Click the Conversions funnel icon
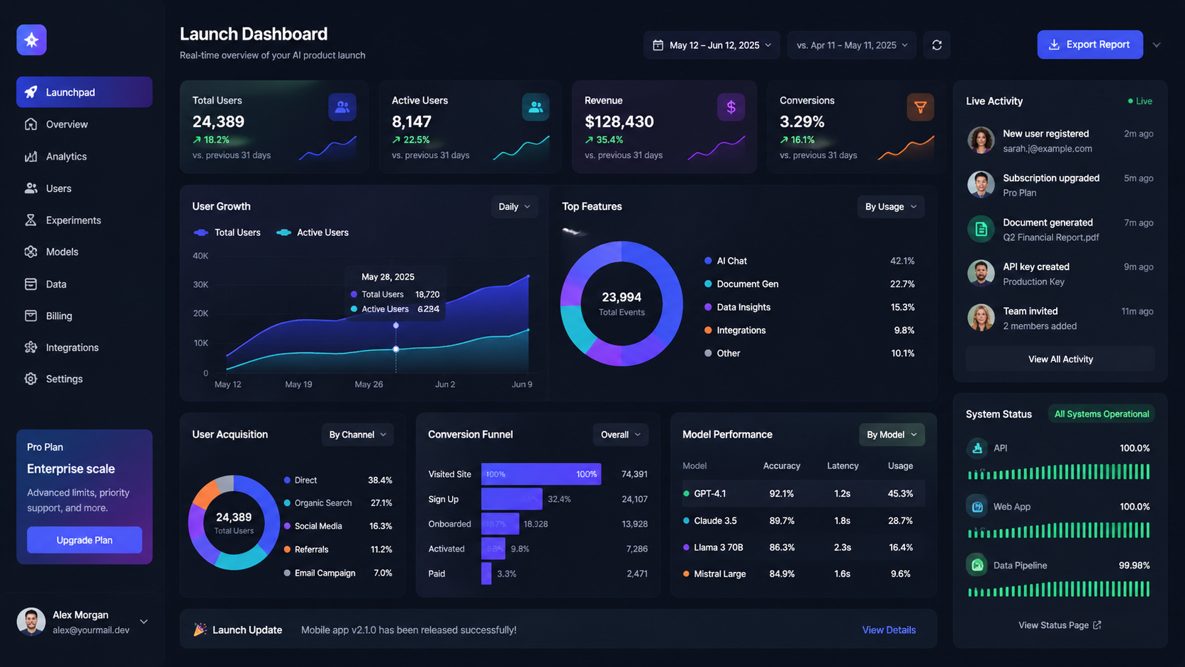Image resolution: width=1185 pixels, height=667 pixels. [921, 107]
